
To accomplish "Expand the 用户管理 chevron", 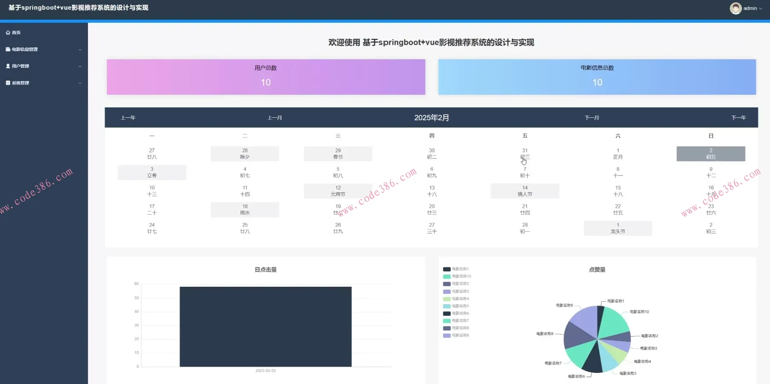I will 80,66.
